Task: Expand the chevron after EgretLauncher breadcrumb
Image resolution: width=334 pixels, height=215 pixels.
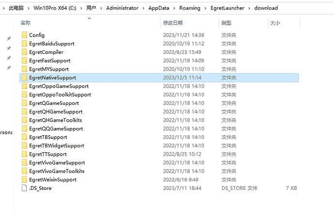Action: (x=249, y=8)
